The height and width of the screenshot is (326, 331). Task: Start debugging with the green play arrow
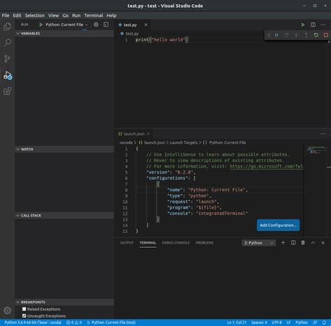(x=41, y=24)
